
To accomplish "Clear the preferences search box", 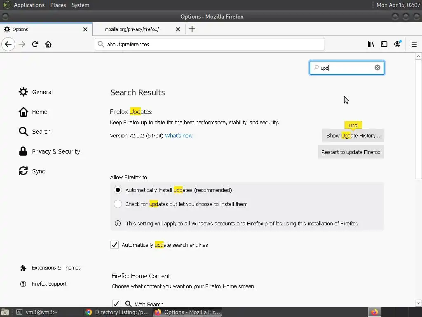I will point(377,68).
